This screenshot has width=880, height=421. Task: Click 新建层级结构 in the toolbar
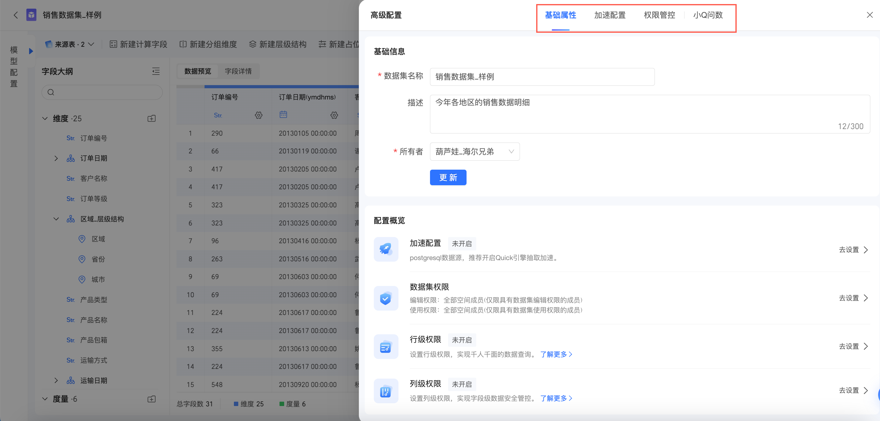(278, 44)
